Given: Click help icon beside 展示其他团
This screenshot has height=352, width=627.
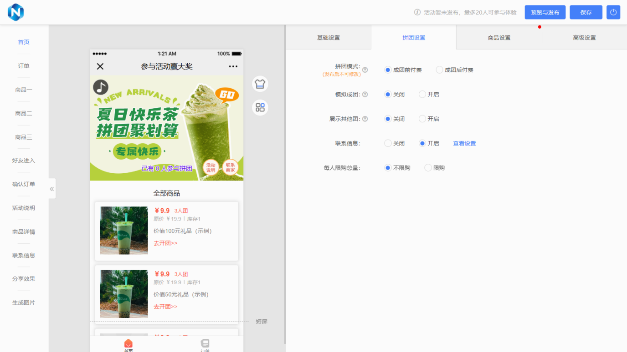Looking at the screenshot, I should (365, 119).
